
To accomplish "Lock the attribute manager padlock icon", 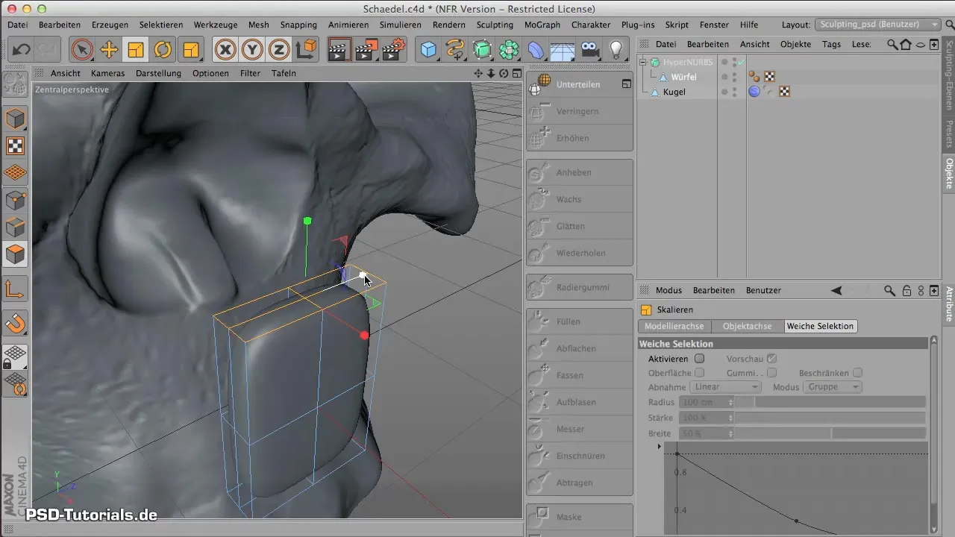I will pos(907,291).
